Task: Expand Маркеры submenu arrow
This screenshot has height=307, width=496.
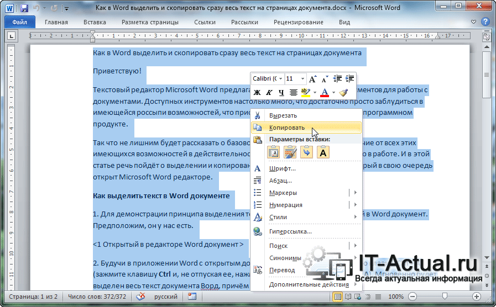Action: click(x=355, y=193)
